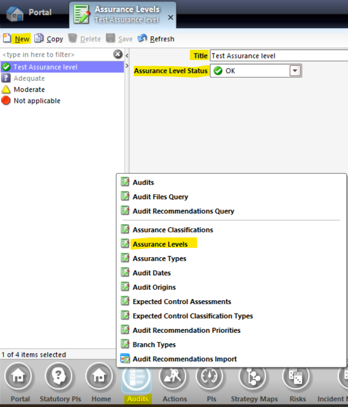This screenshot has width=348, height=407.
Task: Select the Moderate assurance level item
Action: (x=29, y=89)
